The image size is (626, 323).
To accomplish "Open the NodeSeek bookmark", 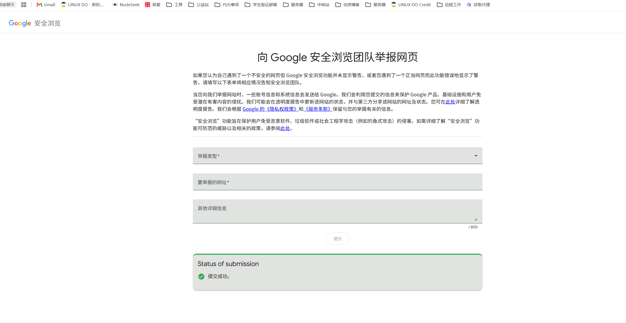I will [x=126, y=5].
